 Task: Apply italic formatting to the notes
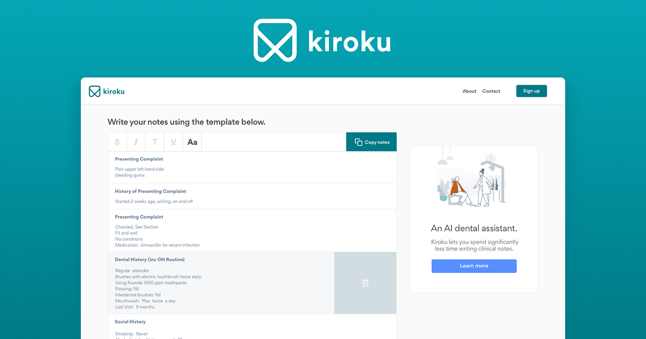click(136, 141)
